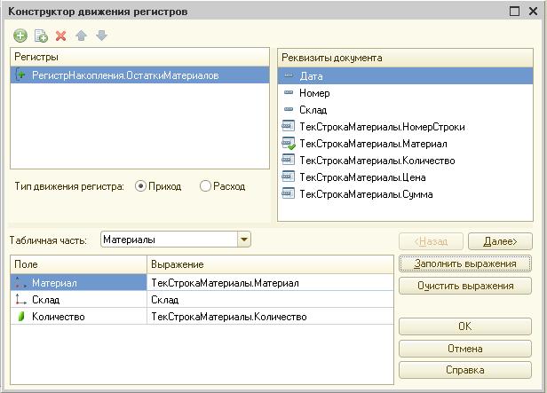Click the Поле column header
The image size is (547, 393).
coord(79,264)
